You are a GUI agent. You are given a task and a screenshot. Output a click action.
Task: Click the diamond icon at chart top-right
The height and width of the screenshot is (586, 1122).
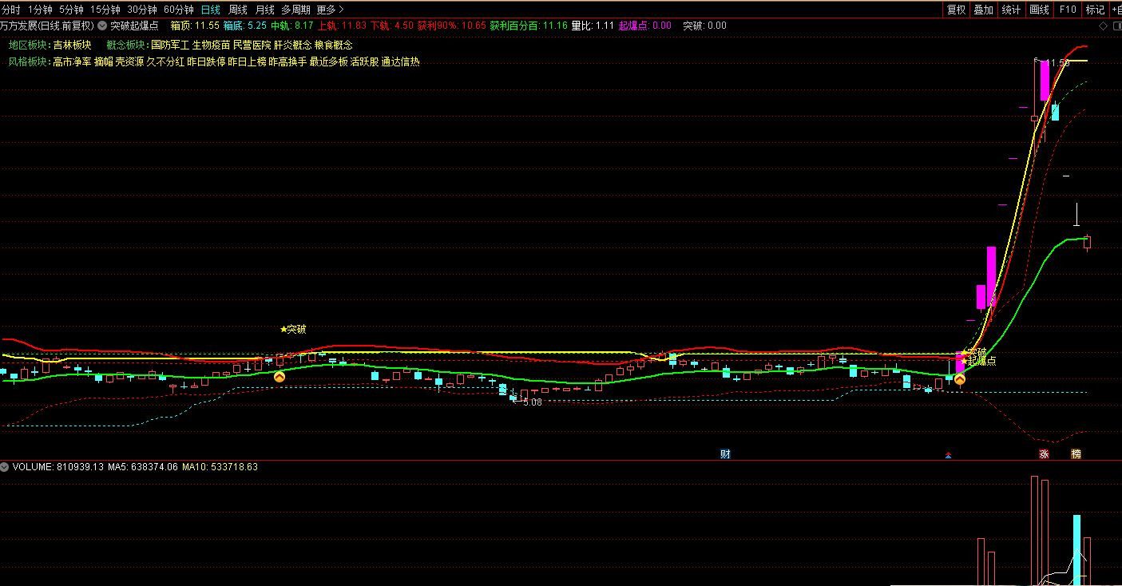pyautogui.click(x=1104, y=26)
